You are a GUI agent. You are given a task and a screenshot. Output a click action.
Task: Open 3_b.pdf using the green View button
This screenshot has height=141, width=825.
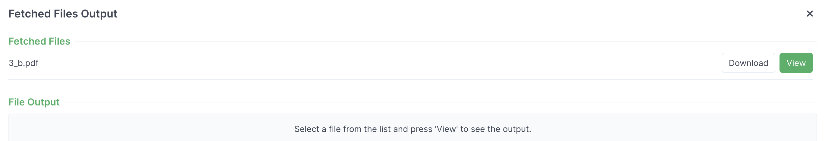[796, 63]
